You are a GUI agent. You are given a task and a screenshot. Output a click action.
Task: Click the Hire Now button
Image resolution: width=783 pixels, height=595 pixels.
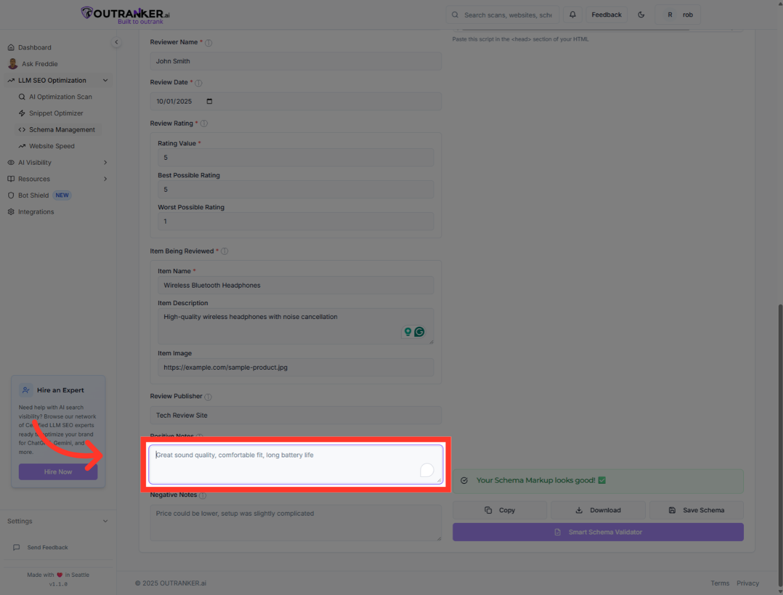(x=58, y=472)
